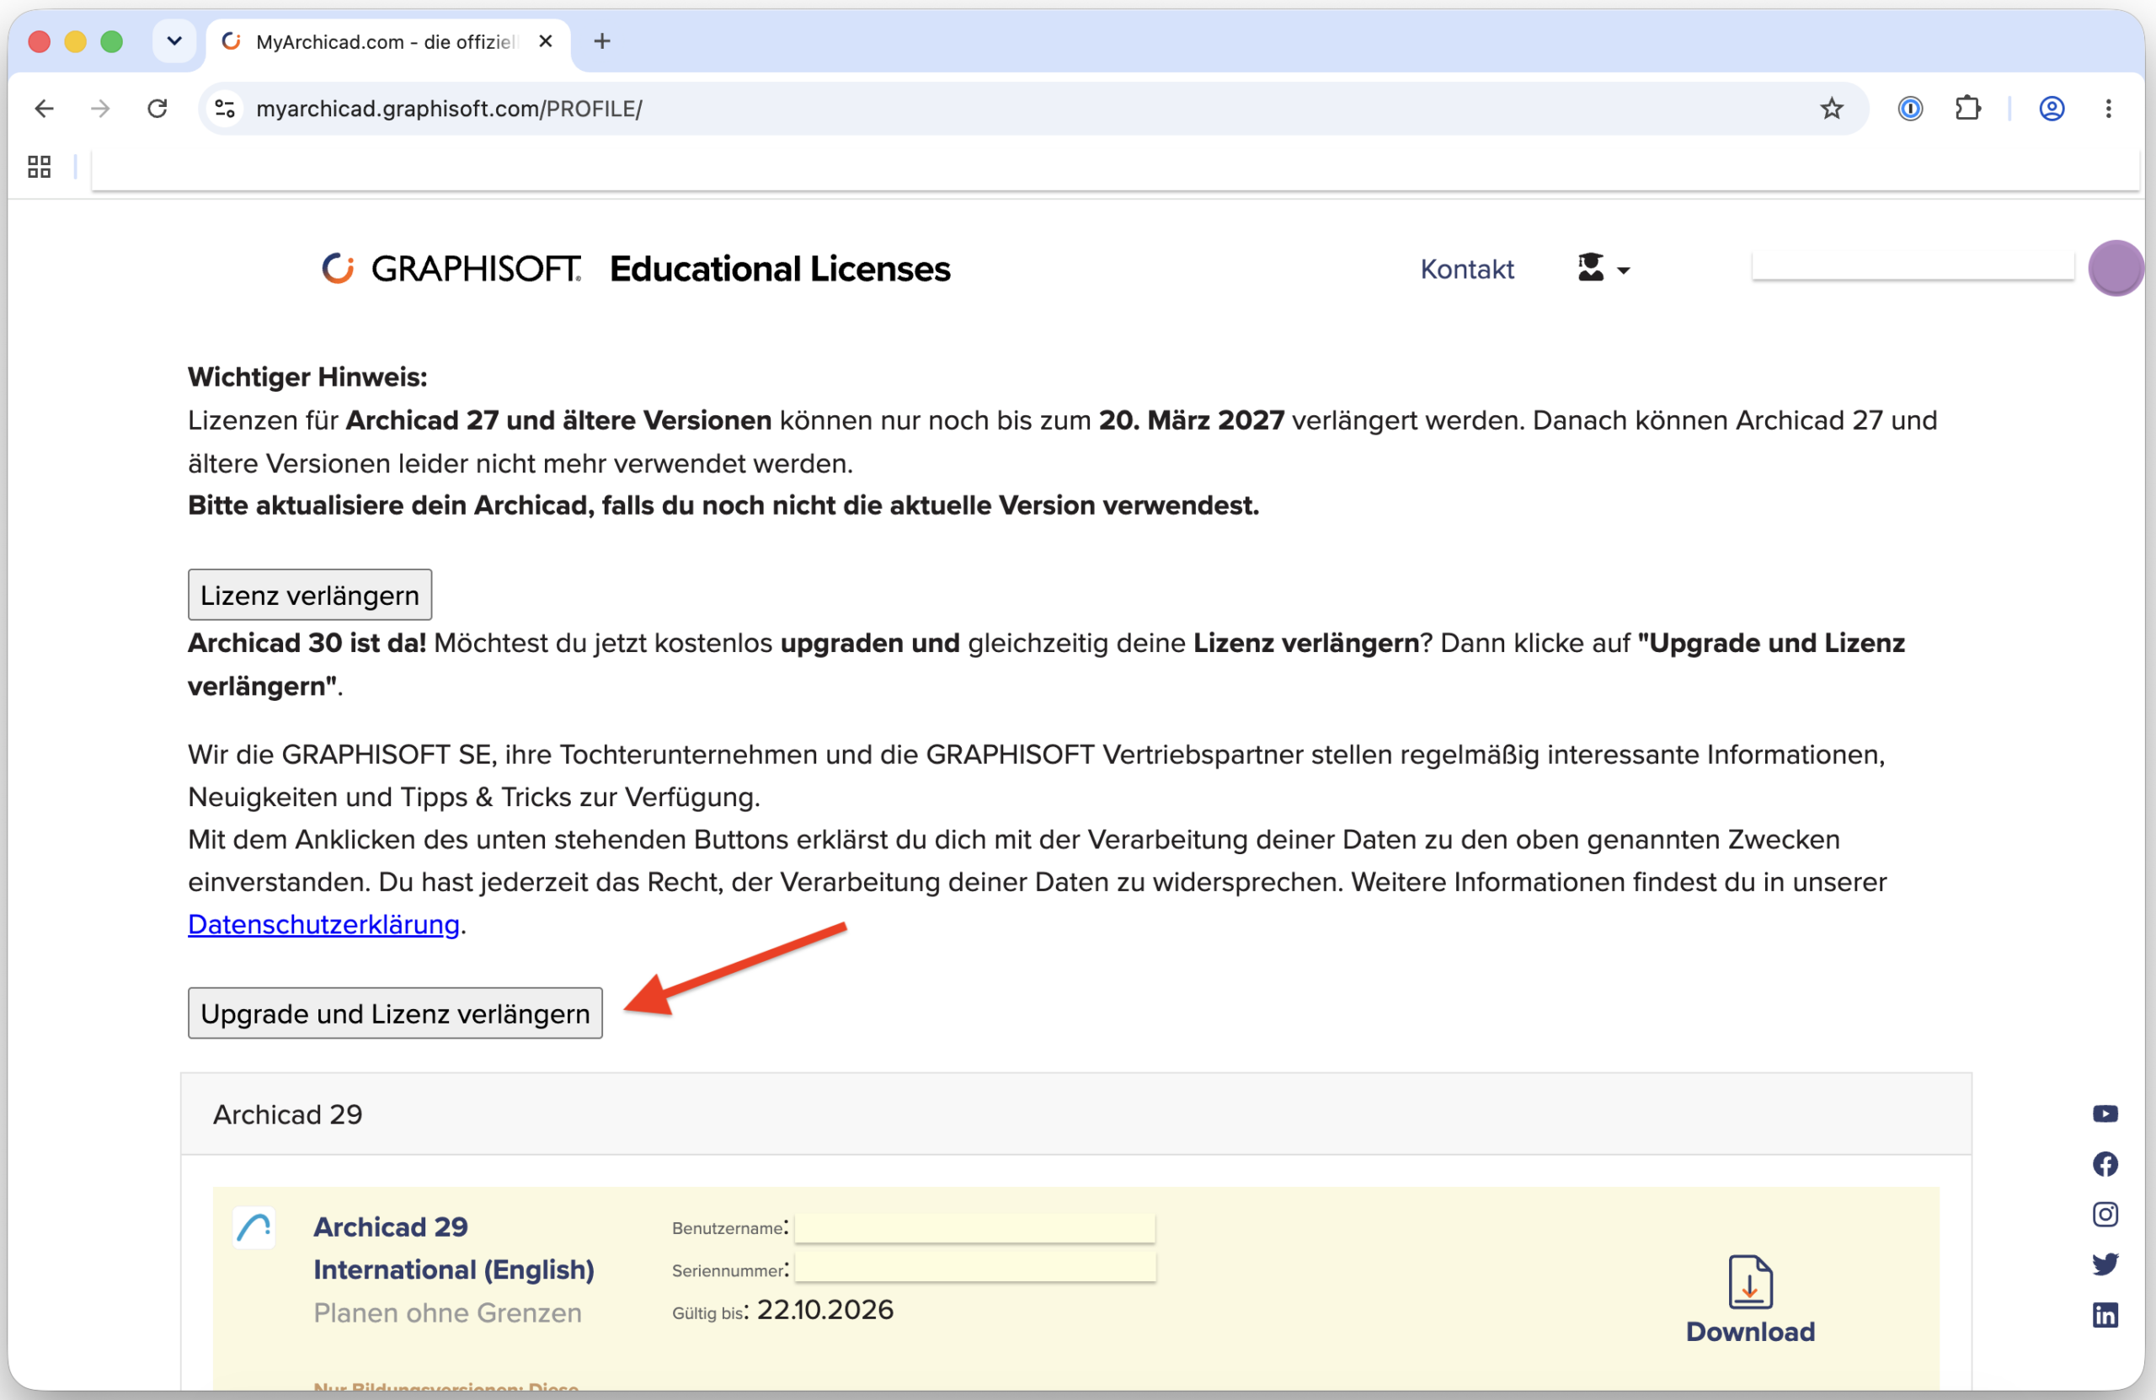Viewport: 2156px width, 1400px height.
Task: Open the Instagram social icon
Action: pyautogui.click(x=2105, y=1214)
